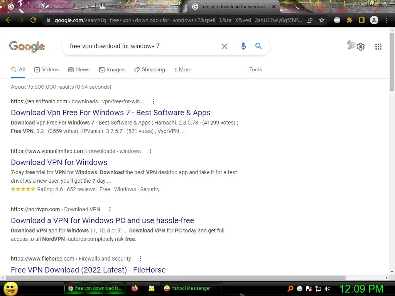Open the file folder taskbar icon
The height and width of the screenshot is (296, 395).
(x=151, y=288)
